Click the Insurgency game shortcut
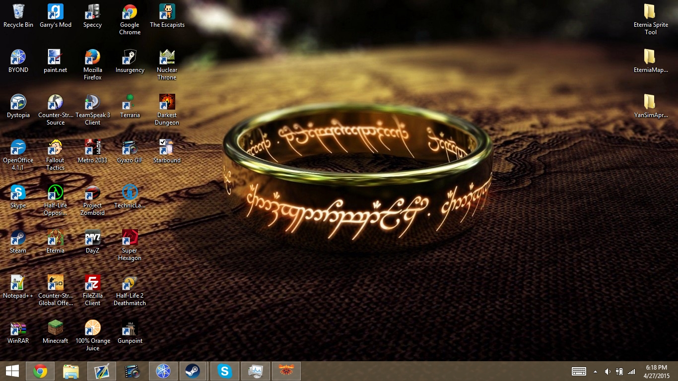 (x=130, y=61)
